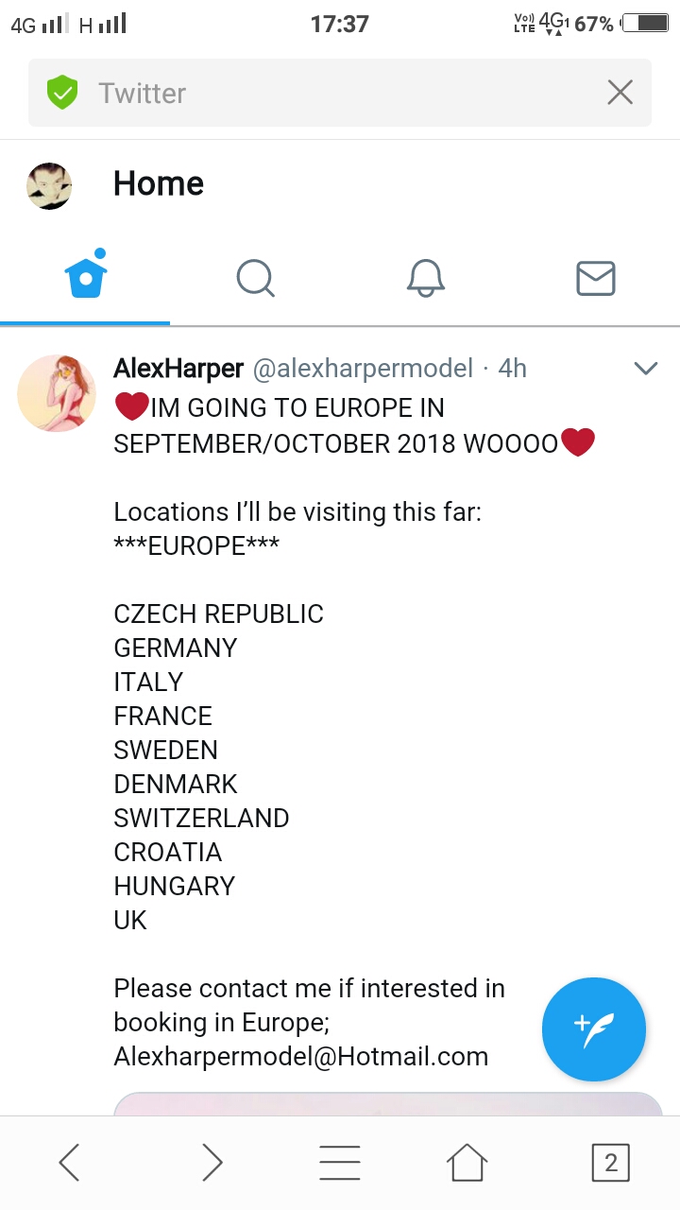Go forward with the browser forward arrow
Screen dimensions: 680x1210
212,1163
